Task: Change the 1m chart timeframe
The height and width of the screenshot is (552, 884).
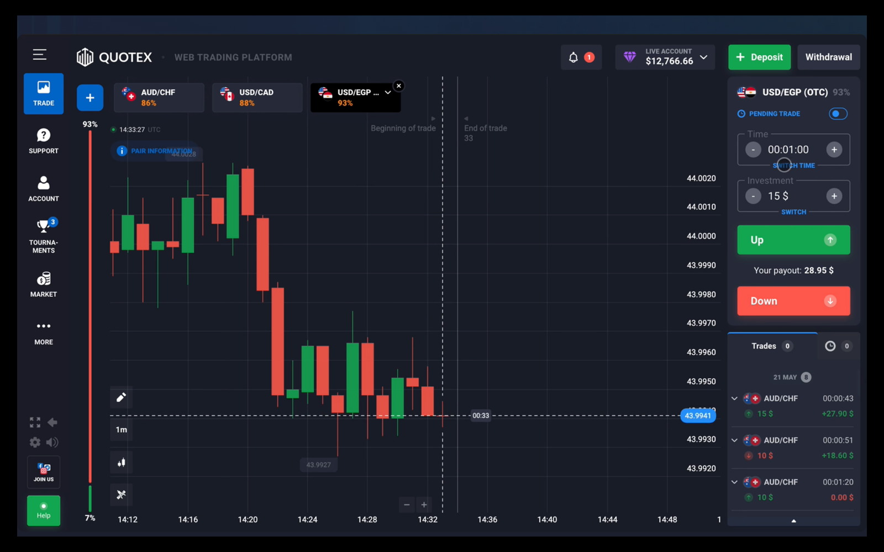Action: 122,429
